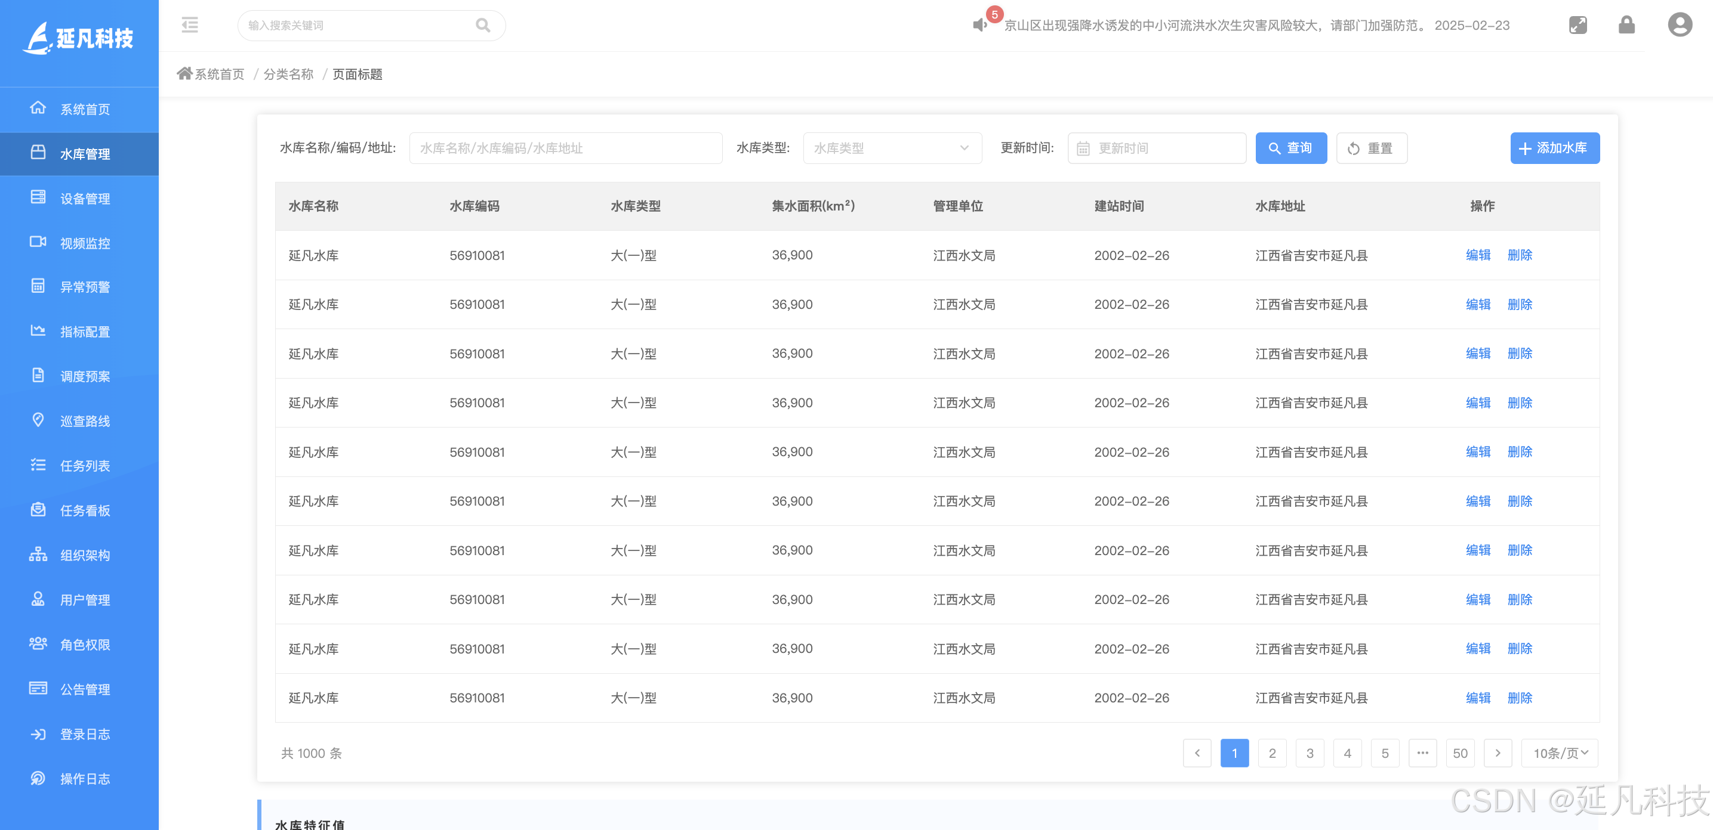Expand the pagination ellipsis for more pages

(1422, 753)
